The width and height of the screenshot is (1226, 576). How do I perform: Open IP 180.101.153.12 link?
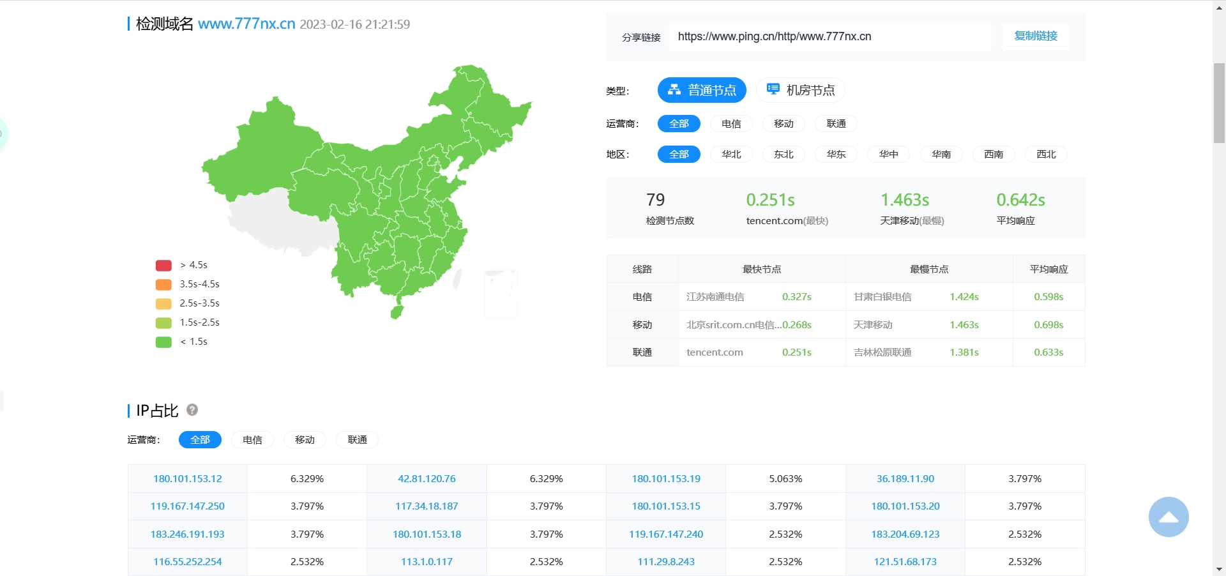(188, 479)
